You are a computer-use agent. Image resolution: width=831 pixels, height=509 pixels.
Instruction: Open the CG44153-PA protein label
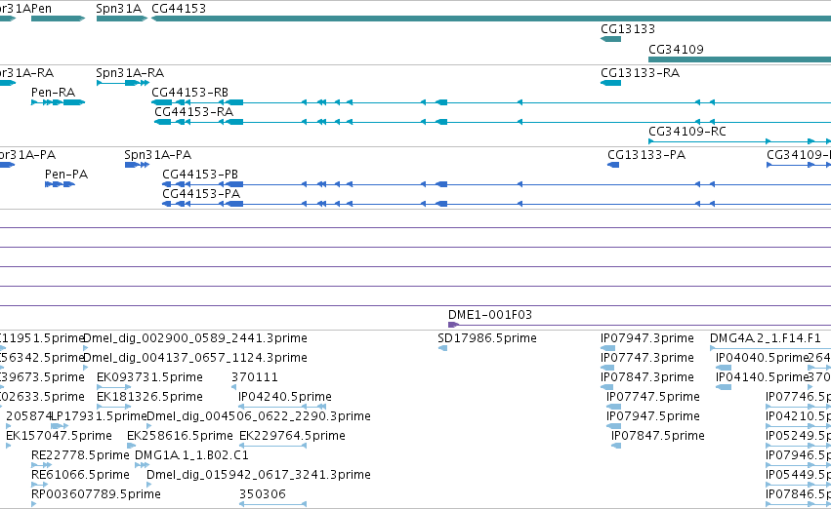[201, 194]
